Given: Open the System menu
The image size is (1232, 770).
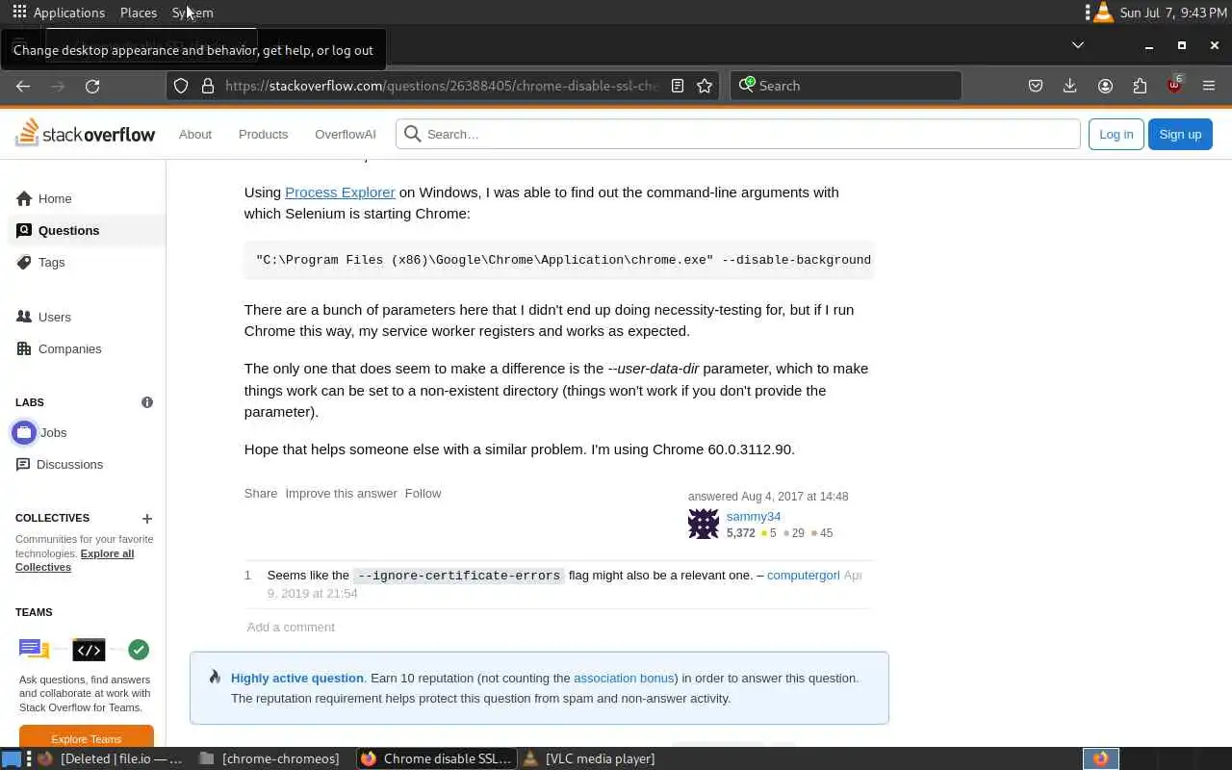Looking at the screenshot, I should click(192, 13).
